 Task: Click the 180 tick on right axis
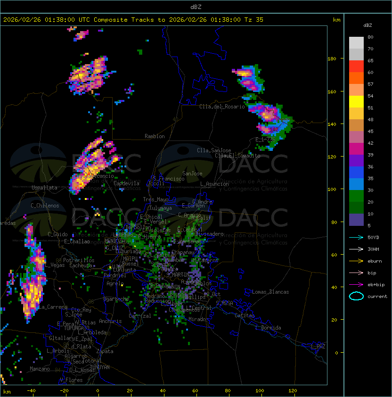332,59
